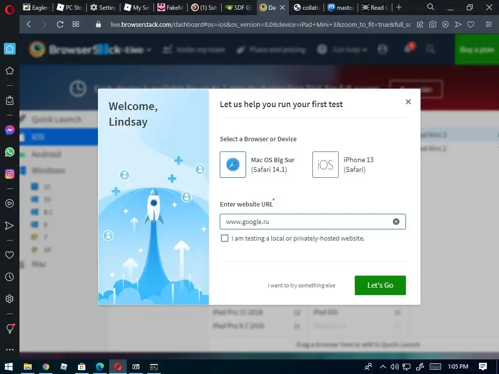Image resolution: width=499 pixels, height=374 pixels.
Task: Open the Easy Setup sliders icon
Action: (489, 24)
